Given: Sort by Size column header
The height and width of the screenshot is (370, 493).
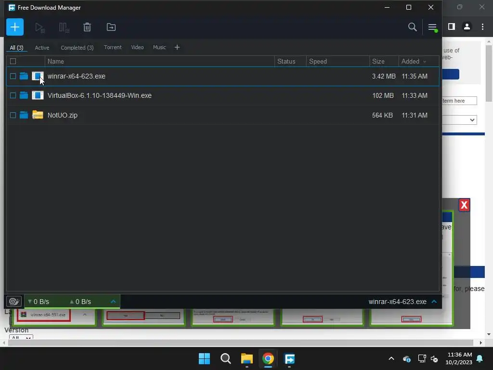Looking at the screenshot, I should tap(384, 61).
